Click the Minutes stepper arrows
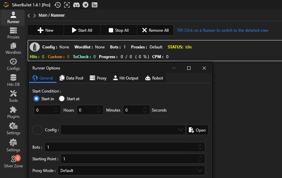The width and height of the screenshot is (282, 178). click(x=98, y=110)
